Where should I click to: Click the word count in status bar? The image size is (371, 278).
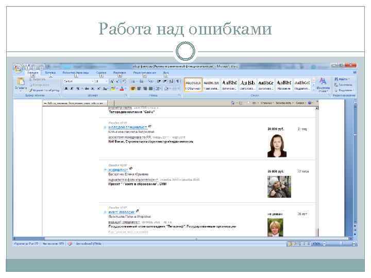pos(53,244)
